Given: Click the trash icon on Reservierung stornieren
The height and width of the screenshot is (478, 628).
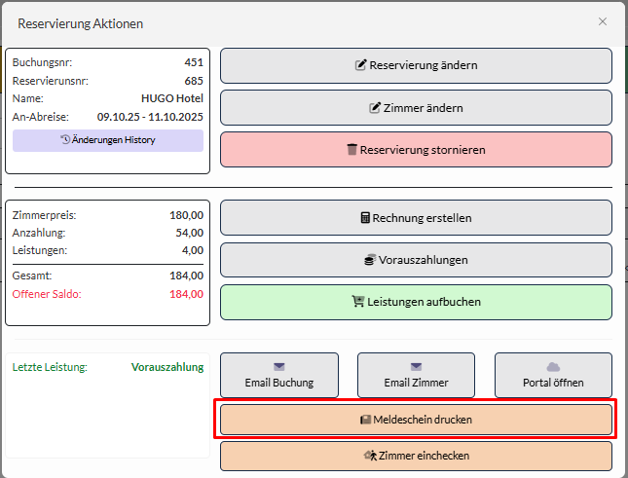Looking at the screenshot, I should coord(352,150).
